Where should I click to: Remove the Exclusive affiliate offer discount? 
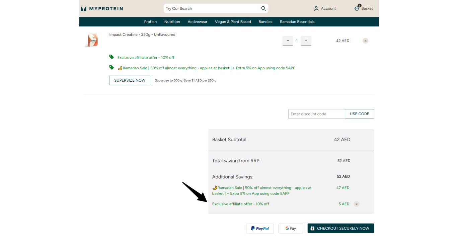(x=357, y=204)
